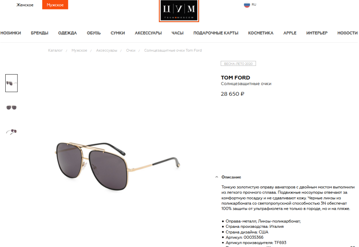Click the Очки breadcrumb link
The image size is (359, 247).
coord(130,50)
